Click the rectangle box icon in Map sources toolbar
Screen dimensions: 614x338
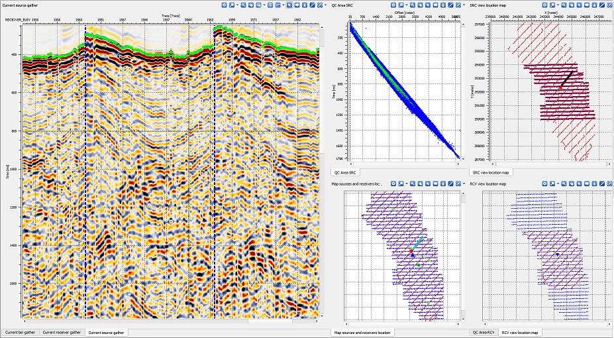[435, 184]
